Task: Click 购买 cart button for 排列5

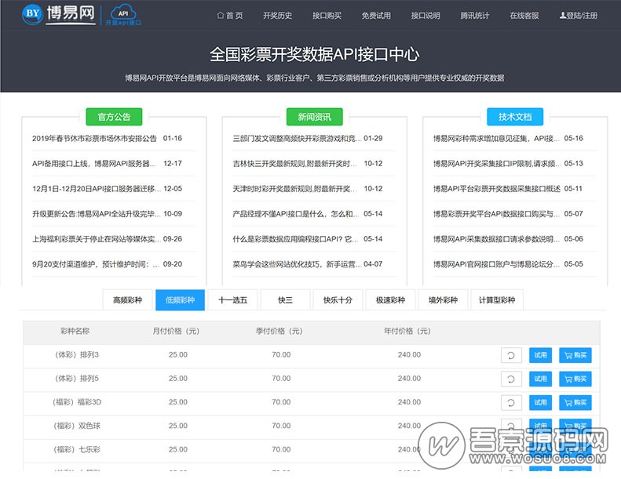Action: pos(575,379)
